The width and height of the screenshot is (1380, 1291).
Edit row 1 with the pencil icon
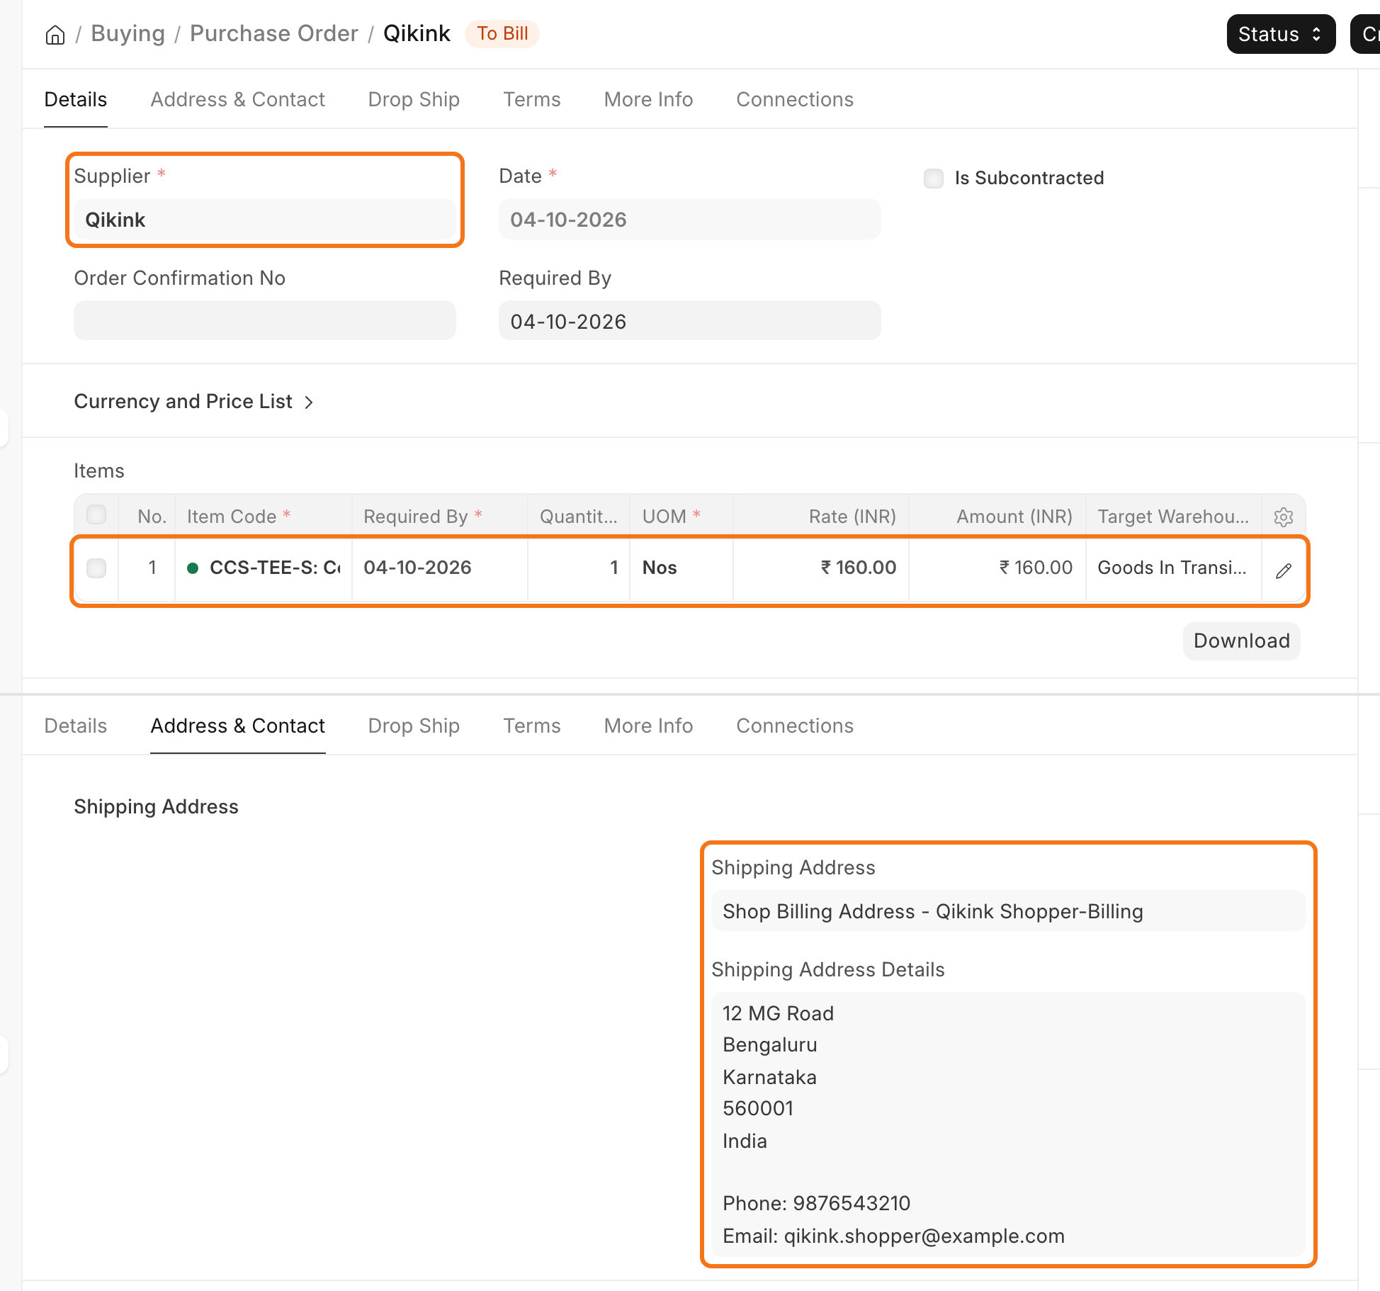click(1283, 570)
